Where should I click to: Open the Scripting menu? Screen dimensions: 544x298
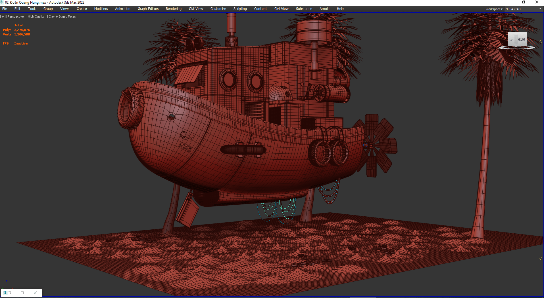point(240,9)
